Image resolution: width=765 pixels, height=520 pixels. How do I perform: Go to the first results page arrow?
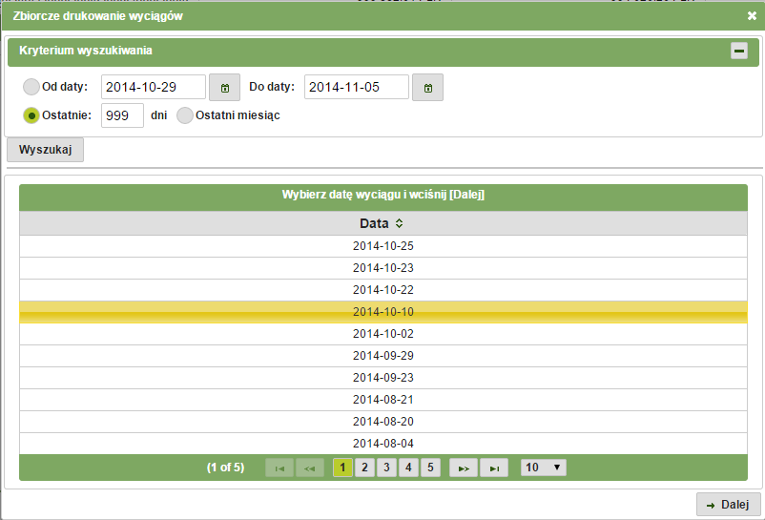coord(279,468)
